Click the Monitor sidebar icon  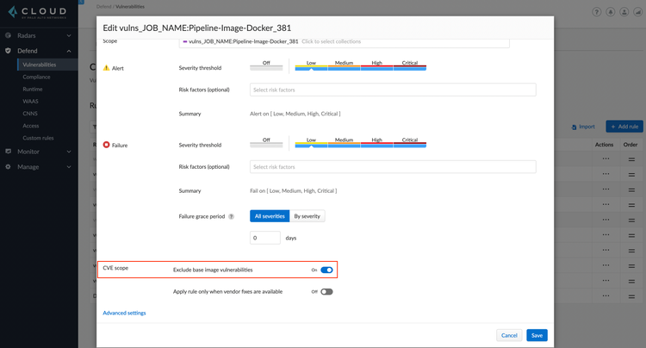(9, 152)
